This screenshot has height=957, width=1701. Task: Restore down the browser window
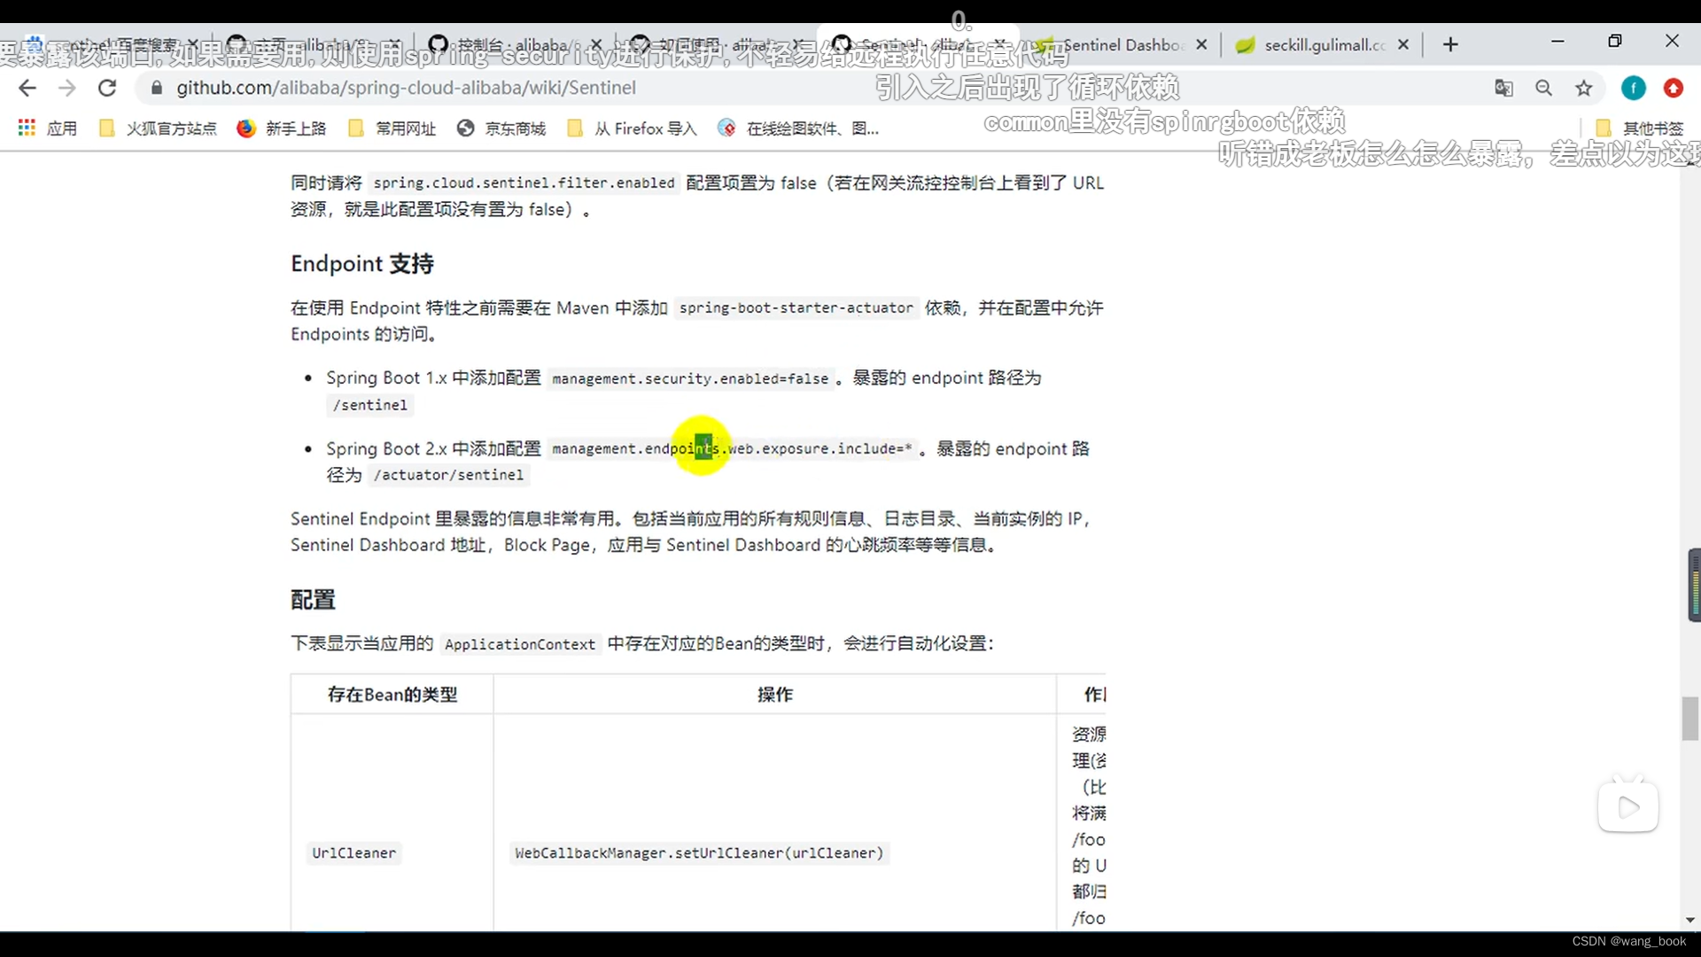coord(1615,41)
